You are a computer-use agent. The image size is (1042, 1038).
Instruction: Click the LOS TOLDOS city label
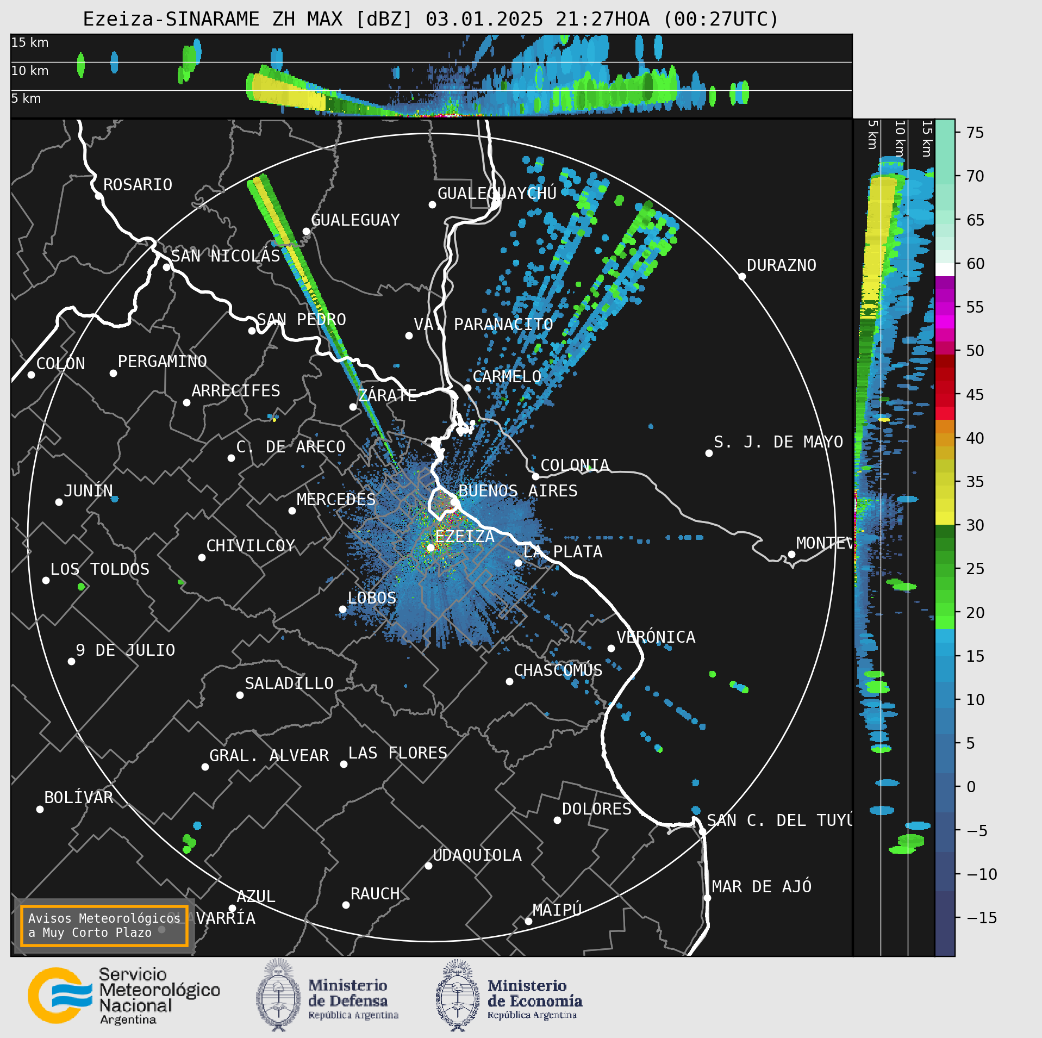[x=99, y=569]
